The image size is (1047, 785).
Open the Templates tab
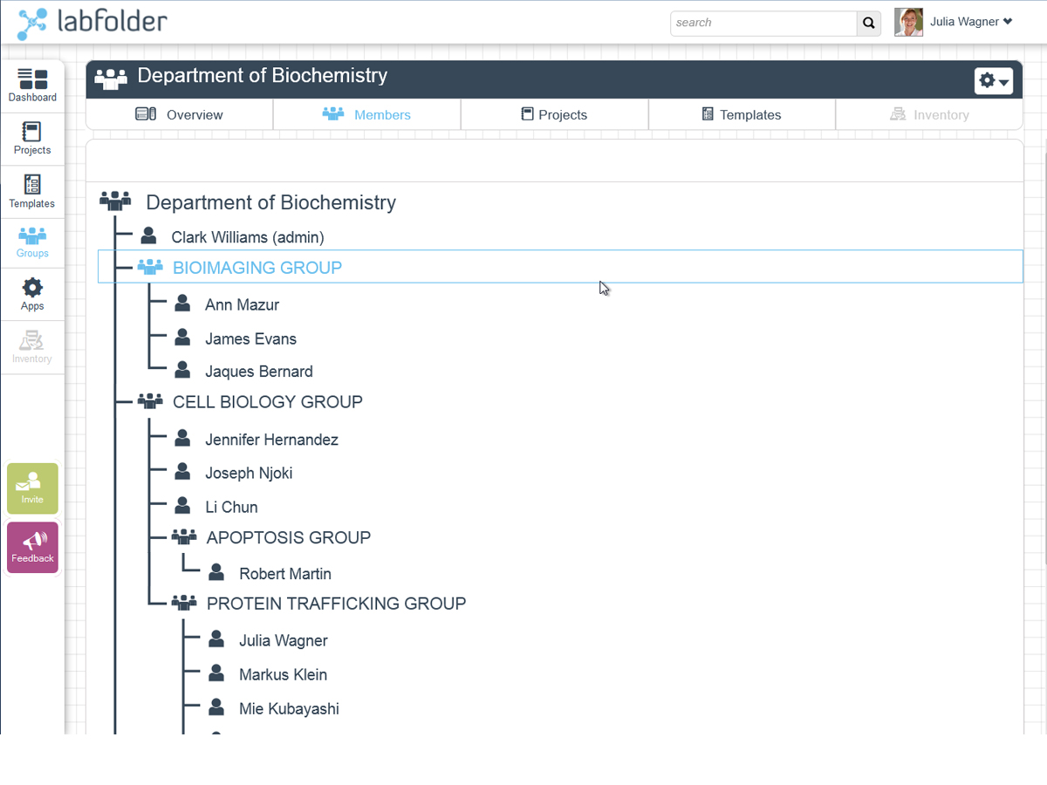click(x=742, y=114)
